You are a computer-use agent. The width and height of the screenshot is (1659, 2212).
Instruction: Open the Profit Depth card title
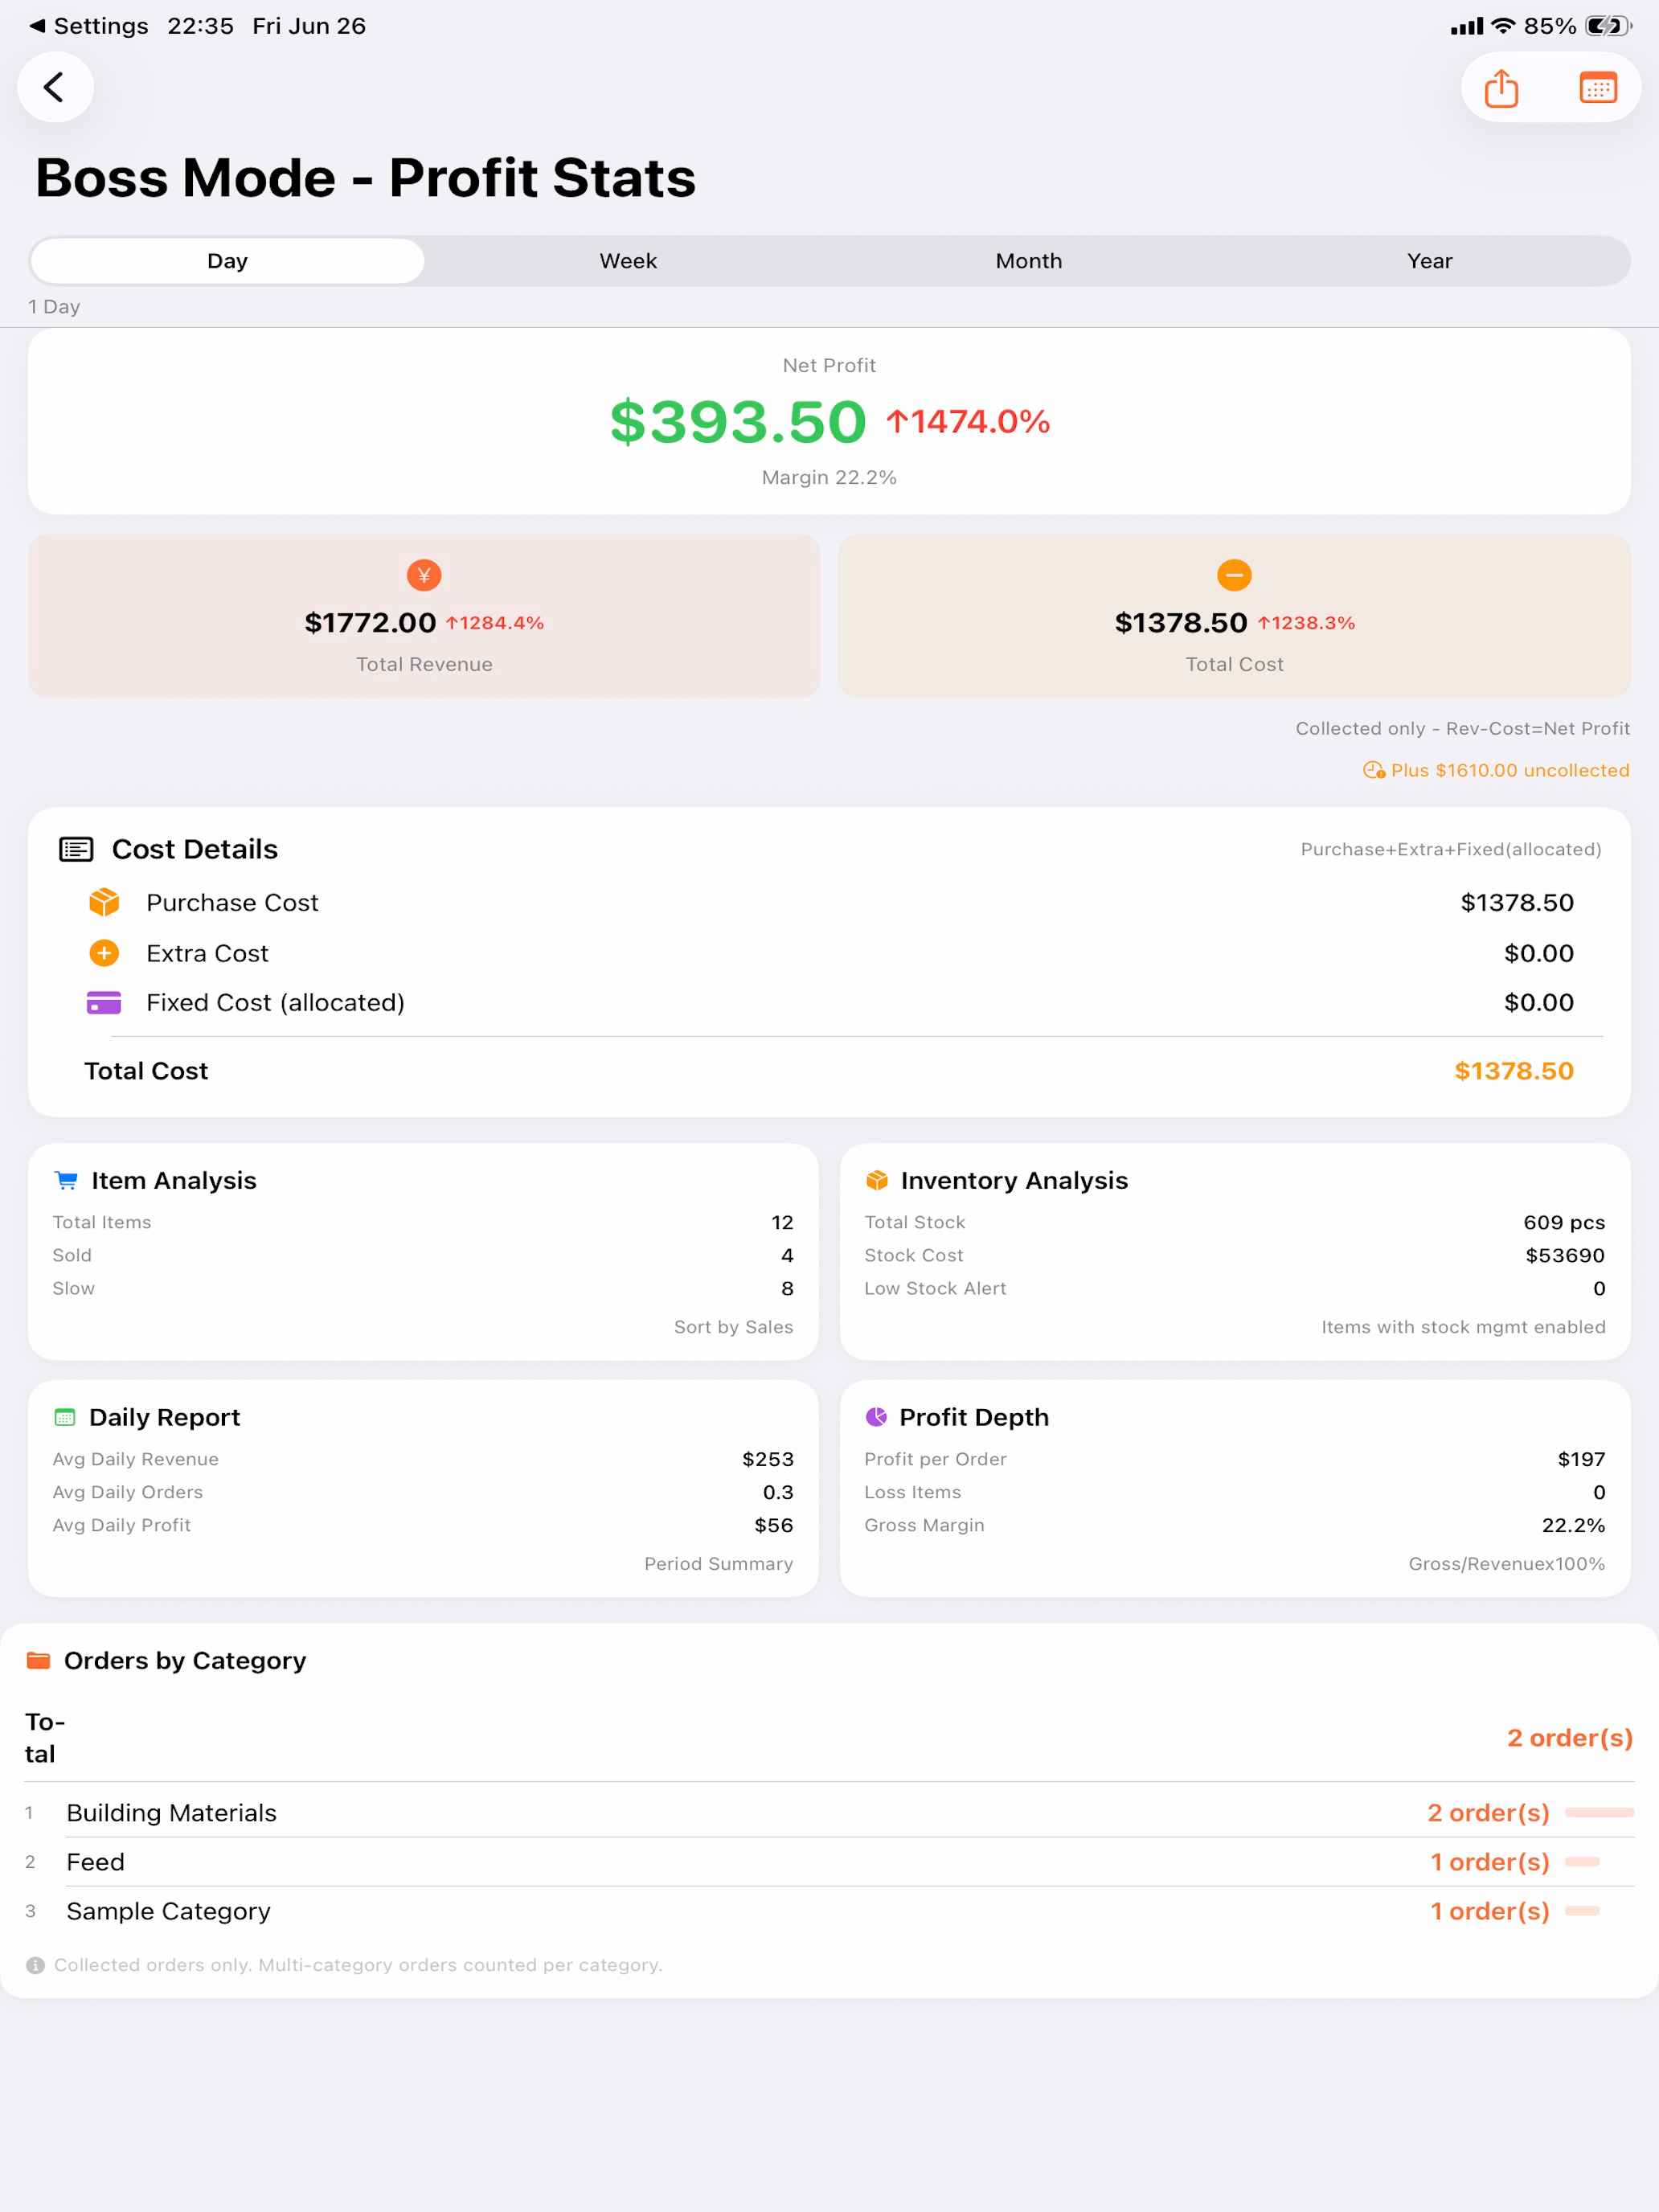coord(974,1417)
